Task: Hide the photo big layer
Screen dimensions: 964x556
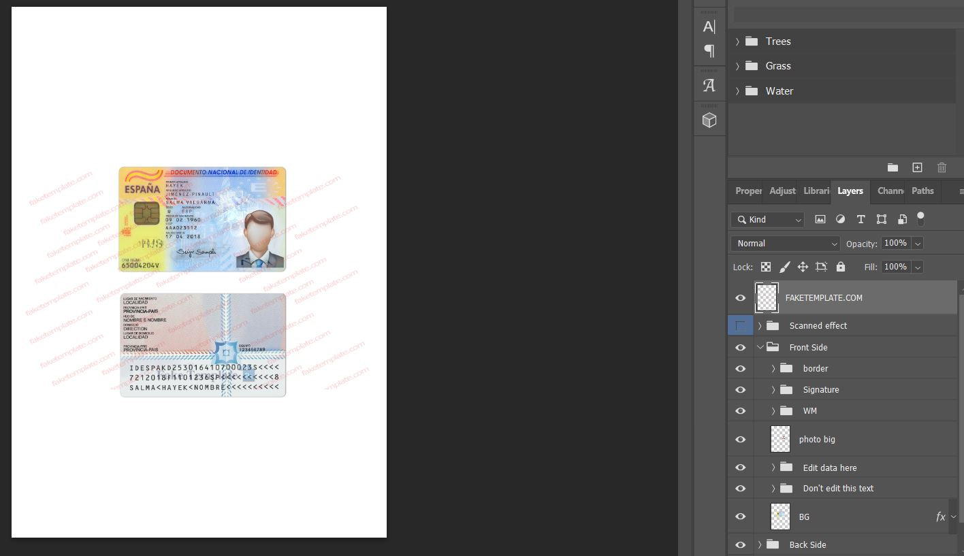Action: (741, 440)
